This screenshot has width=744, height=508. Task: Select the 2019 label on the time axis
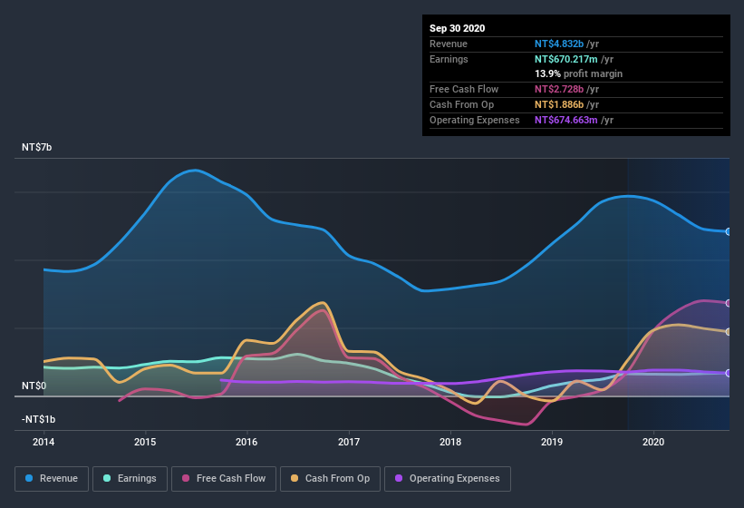tap(552, 443)
